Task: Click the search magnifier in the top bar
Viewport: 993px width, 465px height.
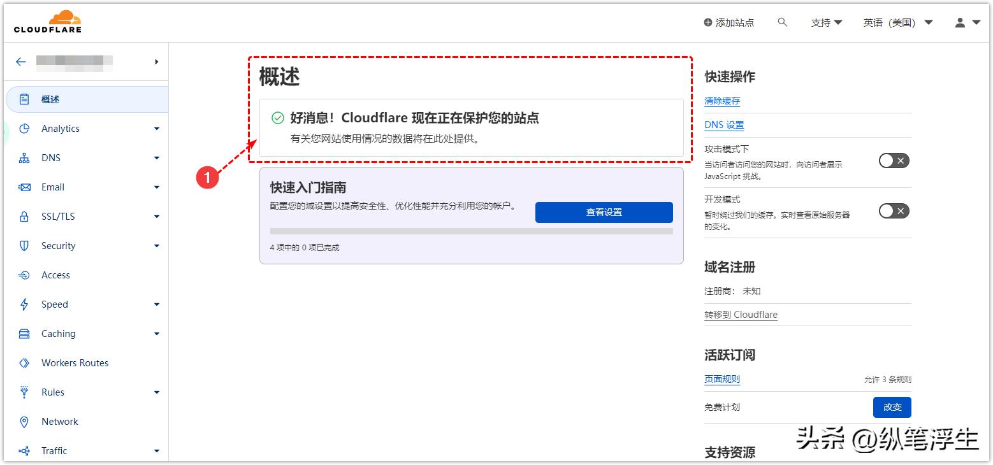Action: (x=783, y=21)
